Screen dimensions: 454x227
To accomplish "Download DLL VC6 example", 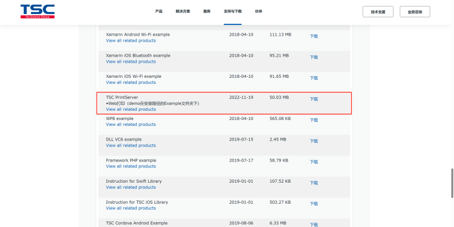I will pyautogui.click(x=314, y=141).
